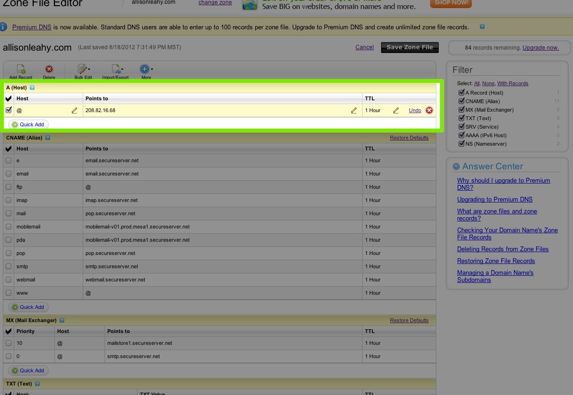Screen dimensions: 573x395
Task: Click the imap.secureserver.net cell
Action: [x=222, y=200]
